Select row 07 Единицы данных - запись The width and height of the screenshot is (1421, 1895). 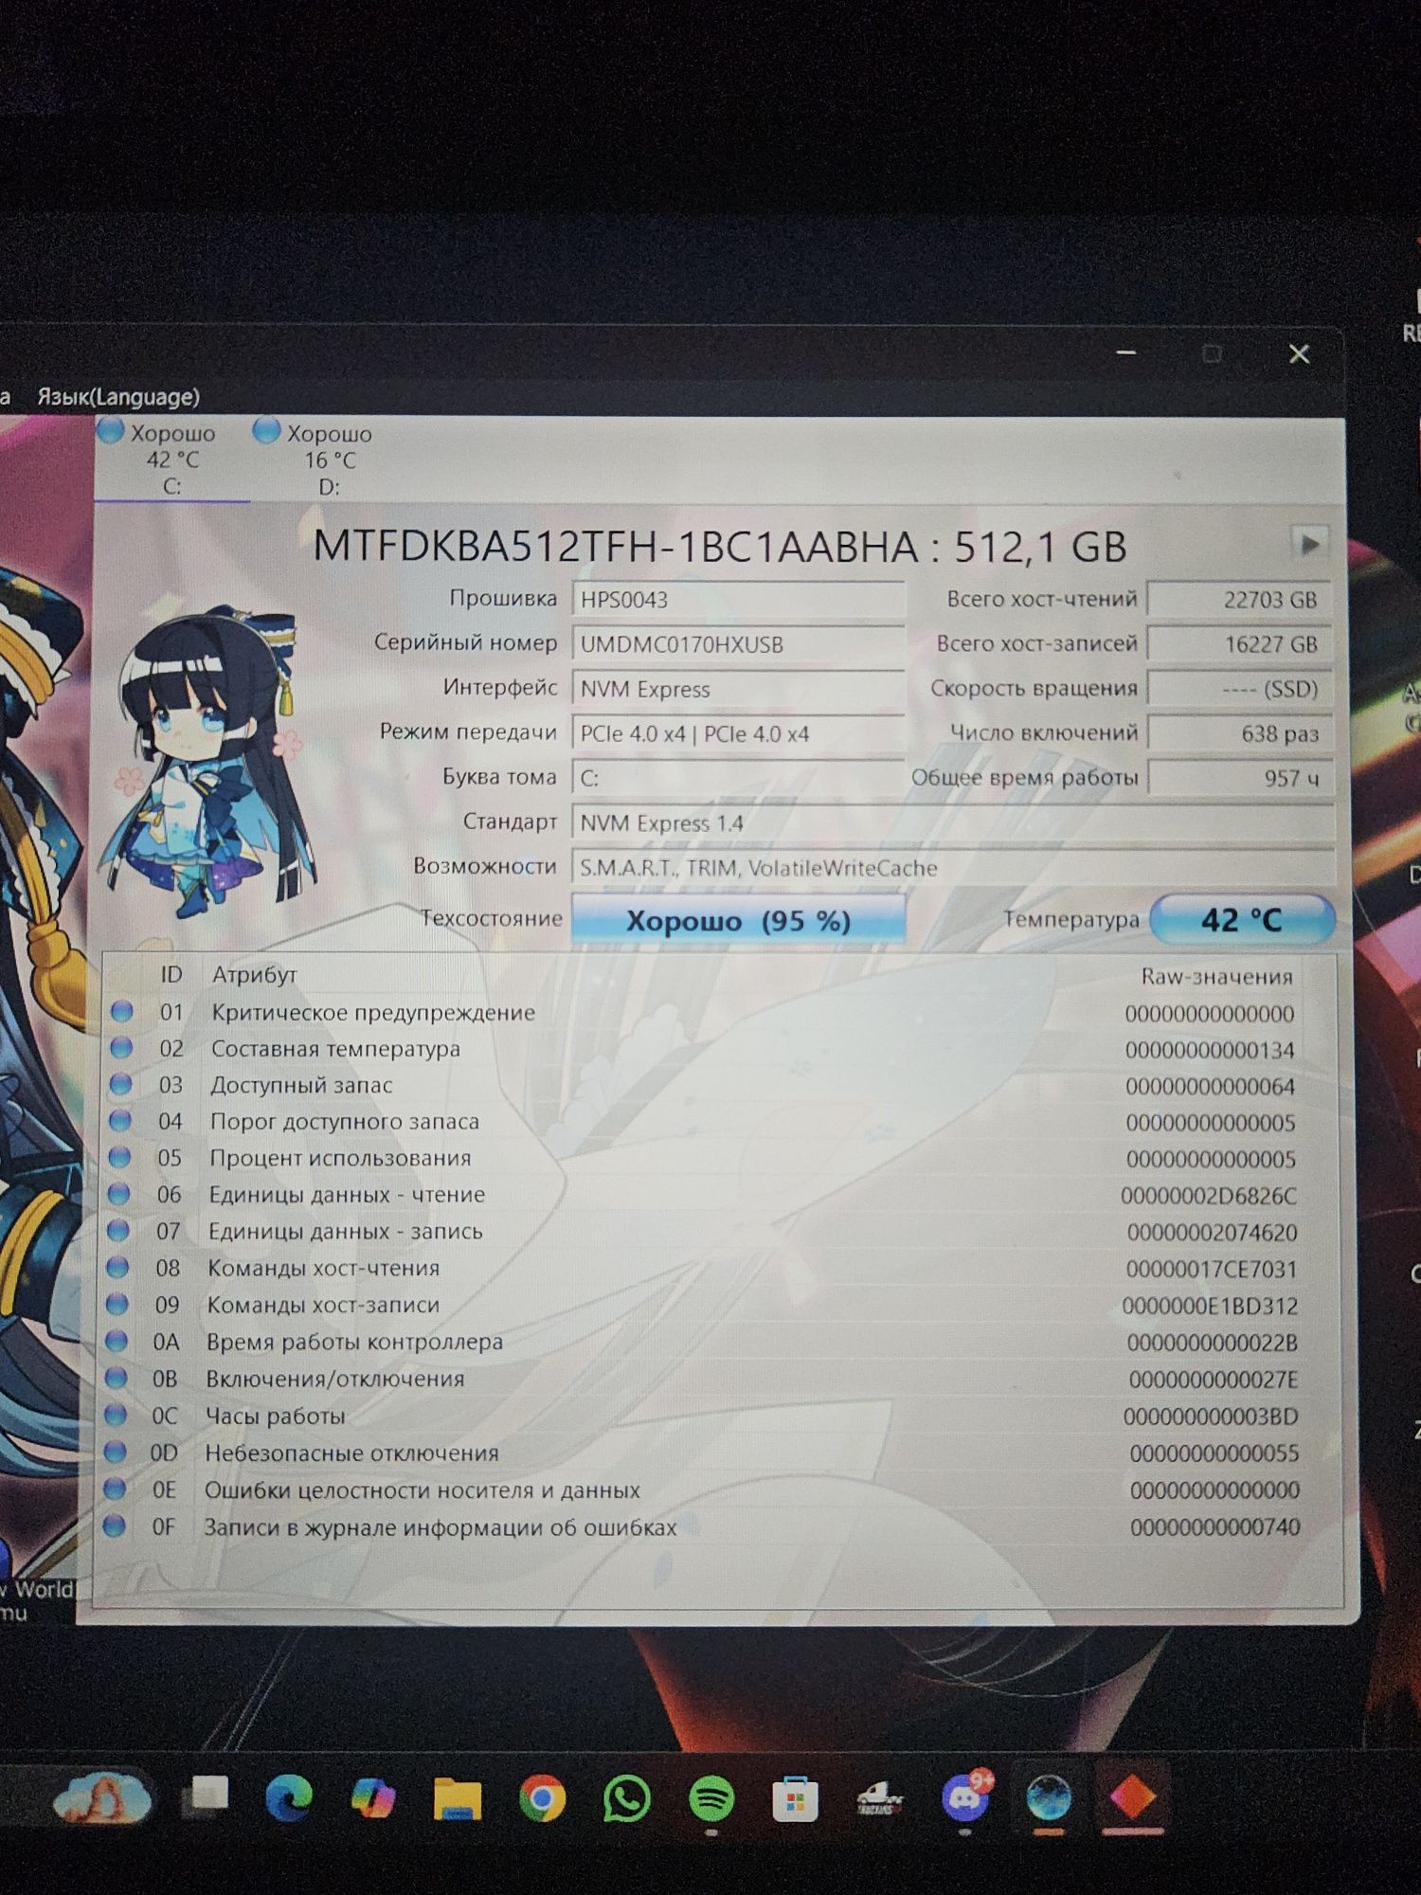(720, 1232)
